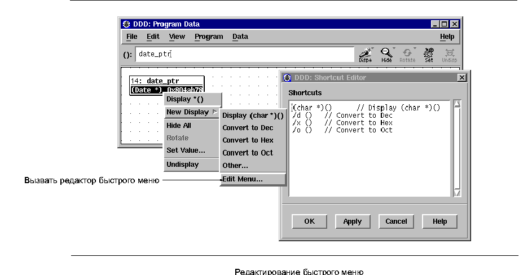519x275 pixels.
Task: Choose Display *() from the context menu
Action: (x=192, y=99)
